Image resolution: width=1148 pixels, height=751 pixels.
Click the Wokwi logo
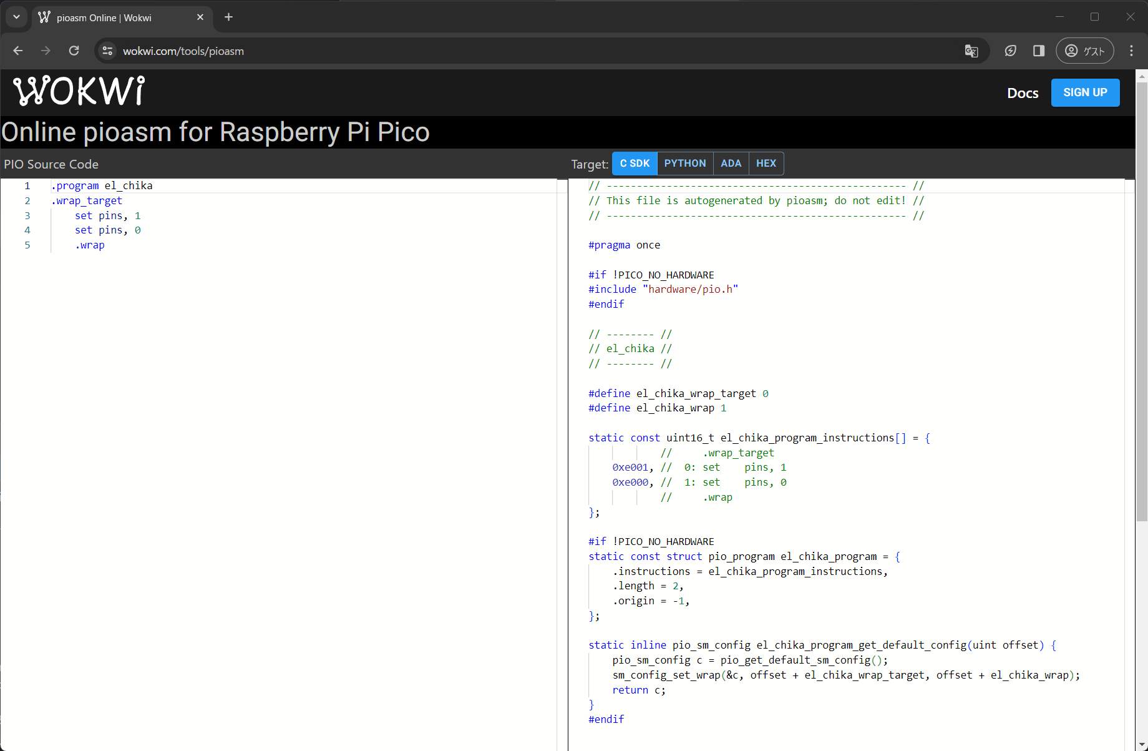click(79, 91)
